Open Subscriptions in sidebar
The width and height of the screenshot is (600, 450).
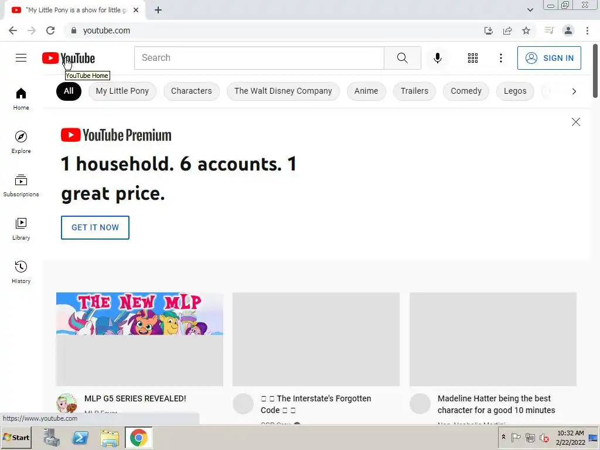coord(21,186)
